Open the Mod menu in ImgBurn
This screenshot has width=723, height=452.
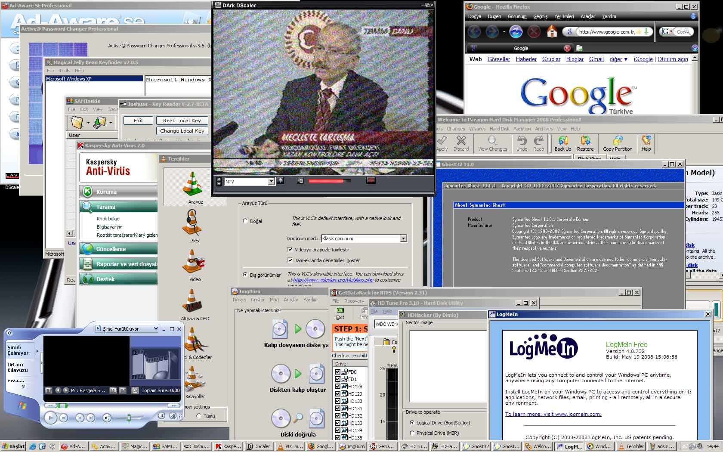pos(274,300)
